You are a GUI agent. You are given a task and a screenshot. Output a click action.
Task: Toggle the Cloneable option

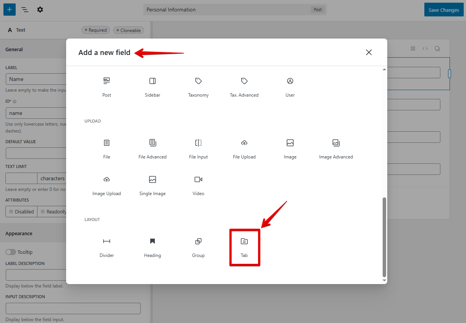128,30
